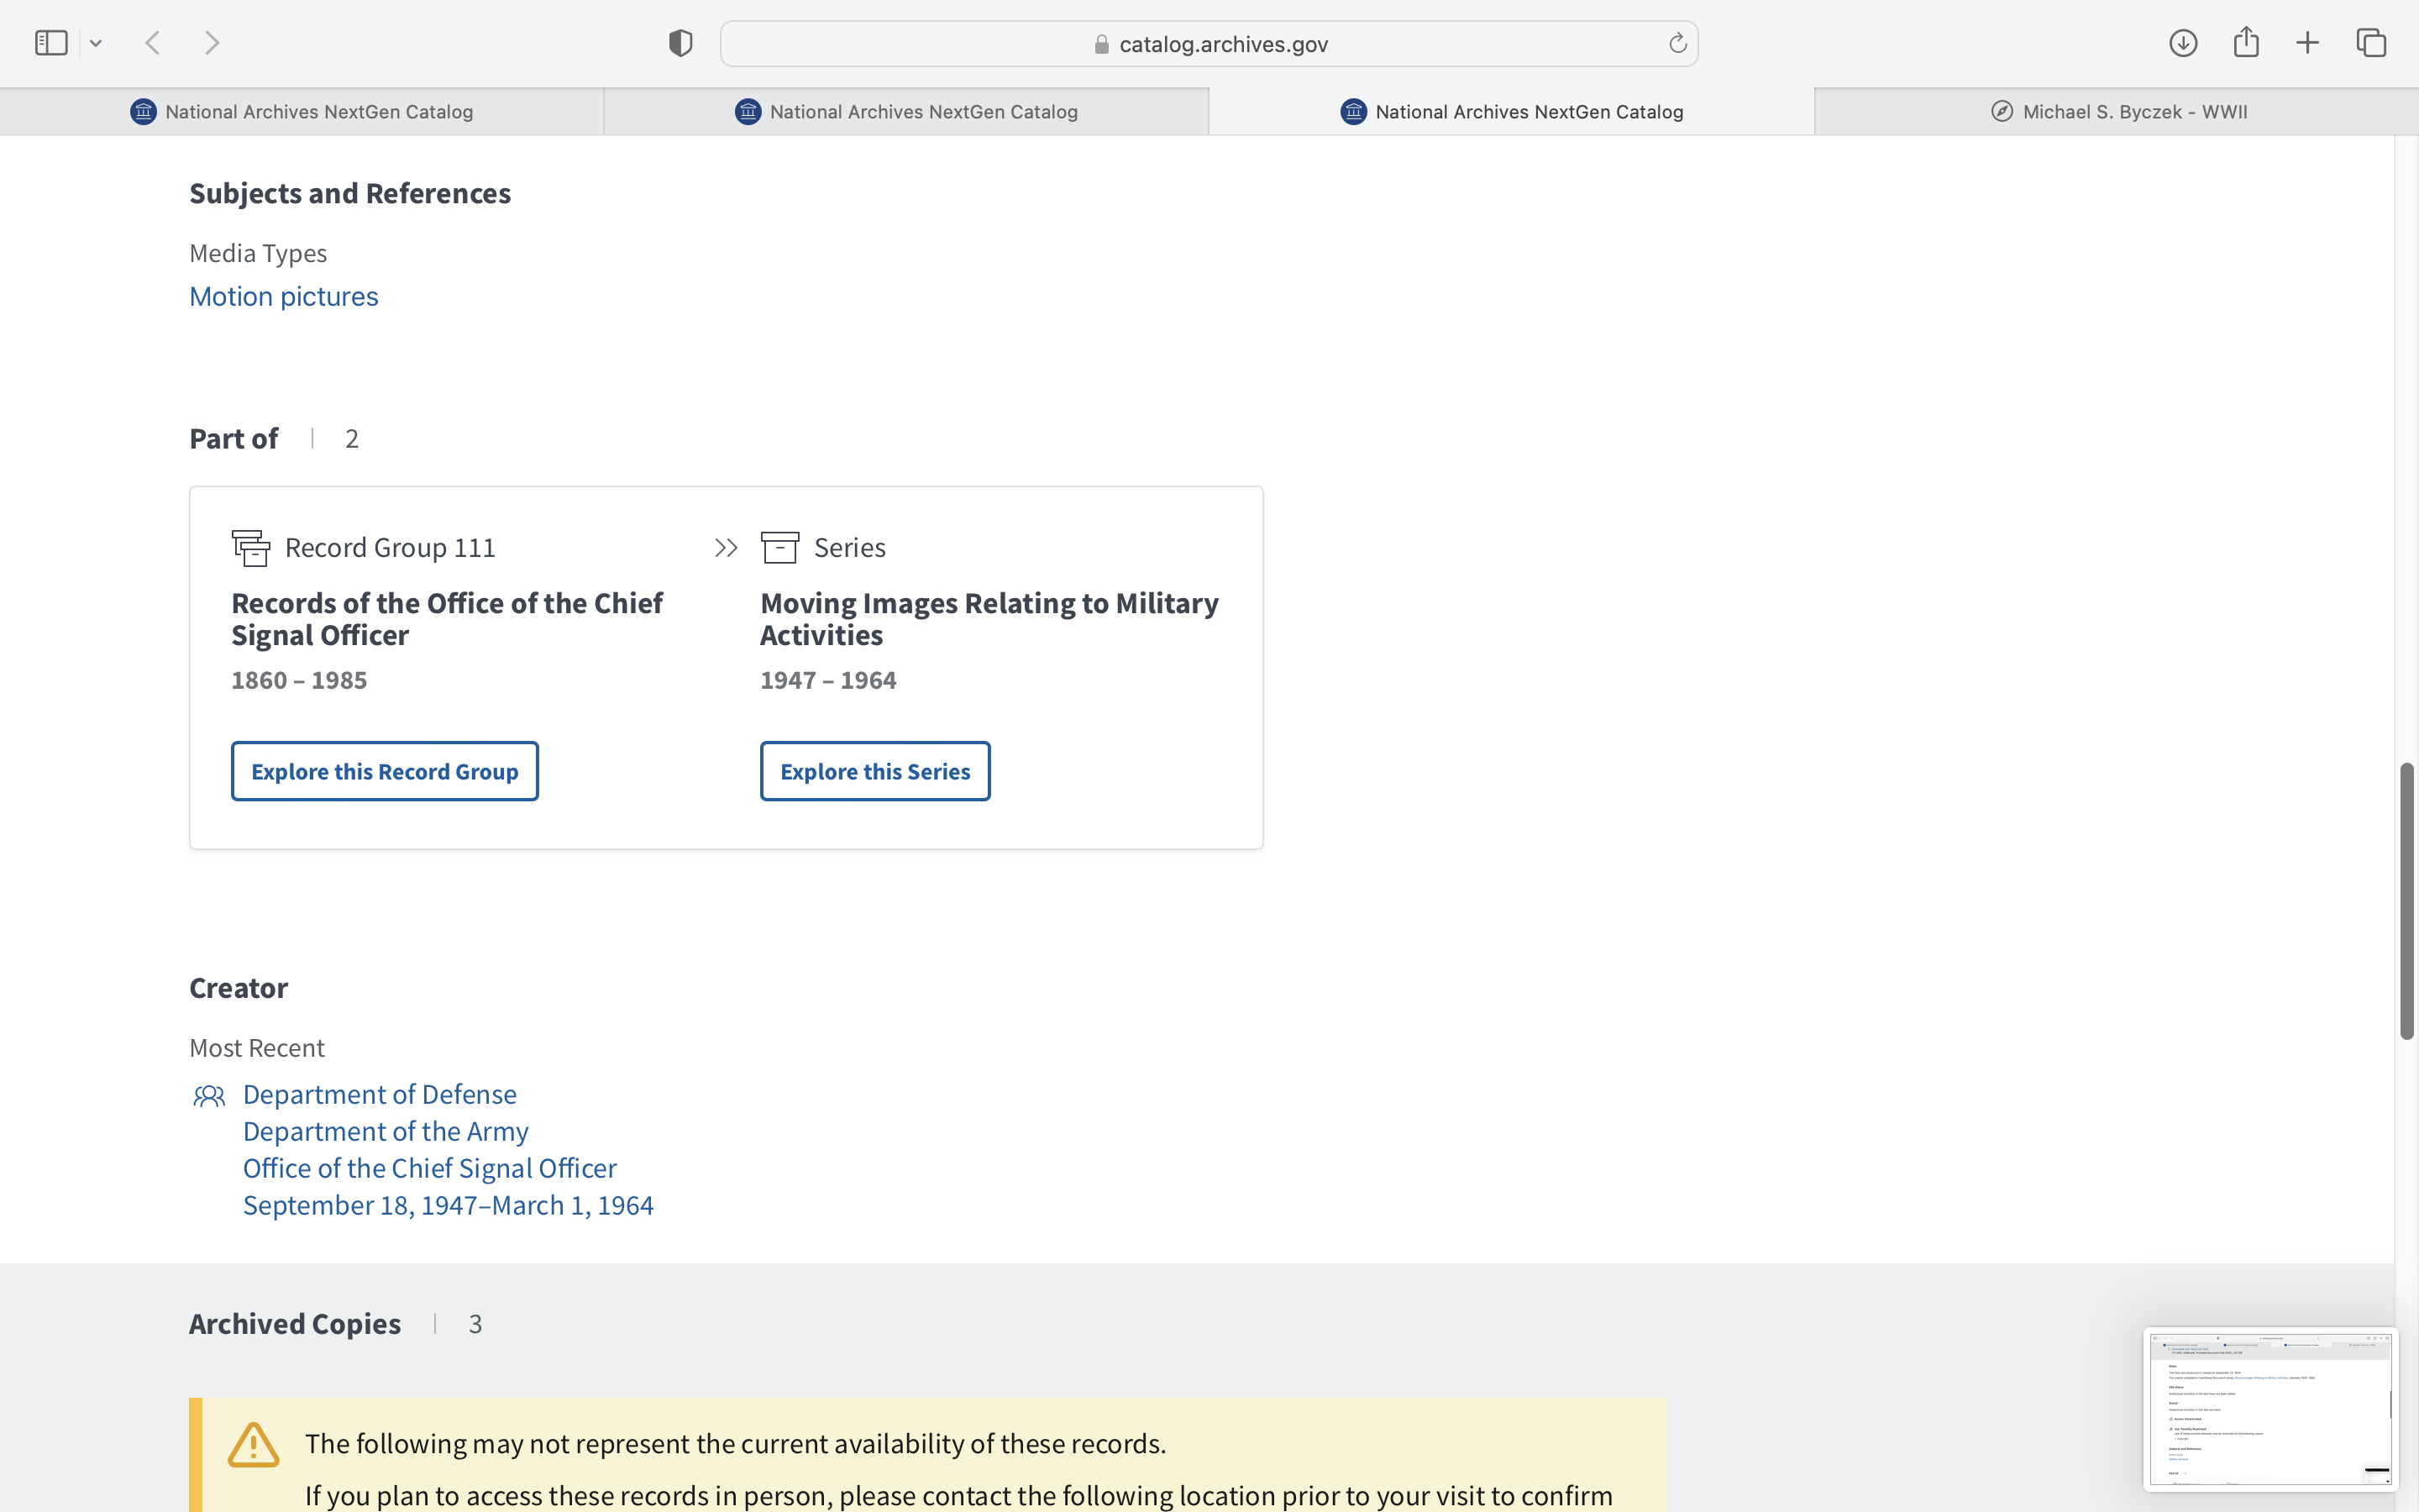This screenshot has width=2419, height=1512.
Task: Open Office of the Chief Signal Officer link
Action: [x=430, y=1168]
